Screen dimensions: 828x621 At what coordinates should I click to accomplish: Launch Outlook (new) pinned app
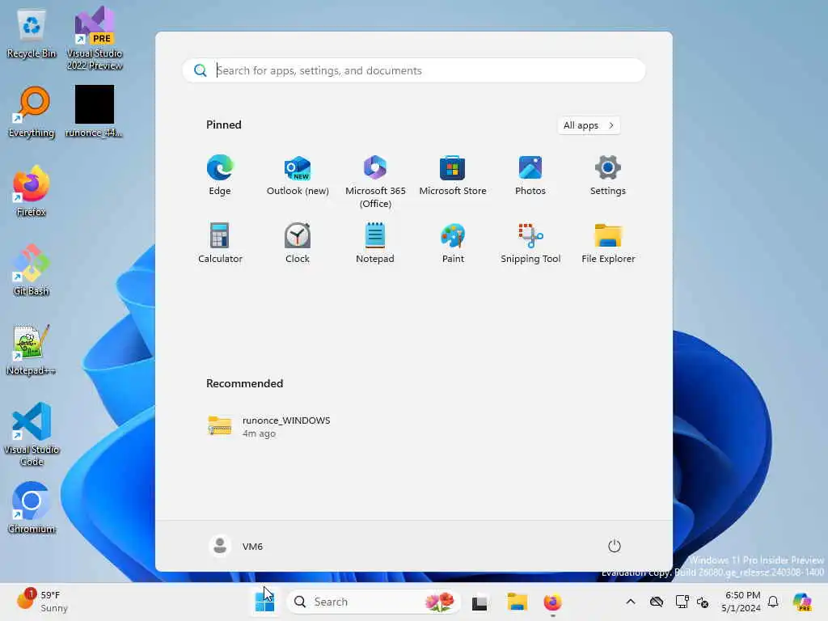coord(298,175)
